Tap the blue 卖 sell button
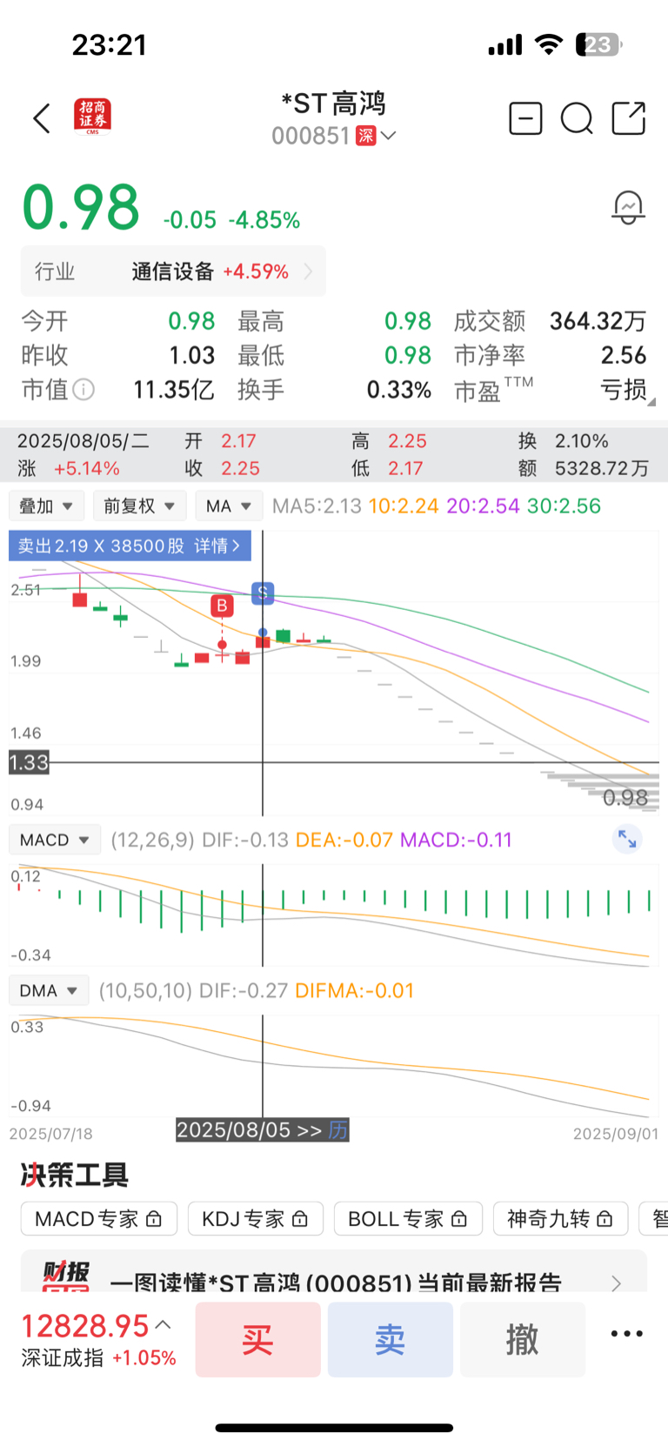Image resolution: width=668 pixels, height=1447 pixels. (x=390, y=1339)
